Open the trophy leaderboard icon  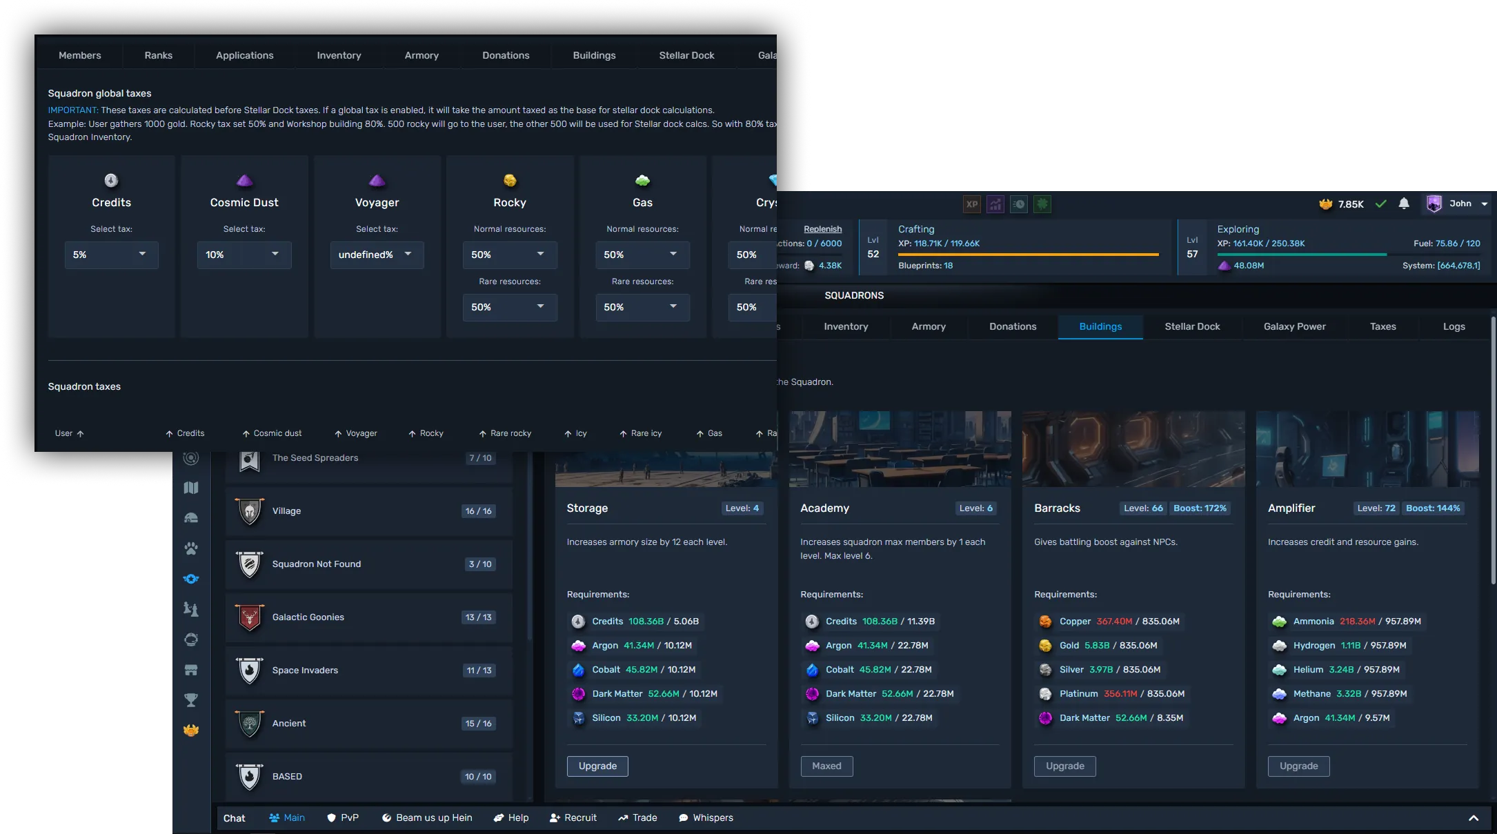(191, 700)
